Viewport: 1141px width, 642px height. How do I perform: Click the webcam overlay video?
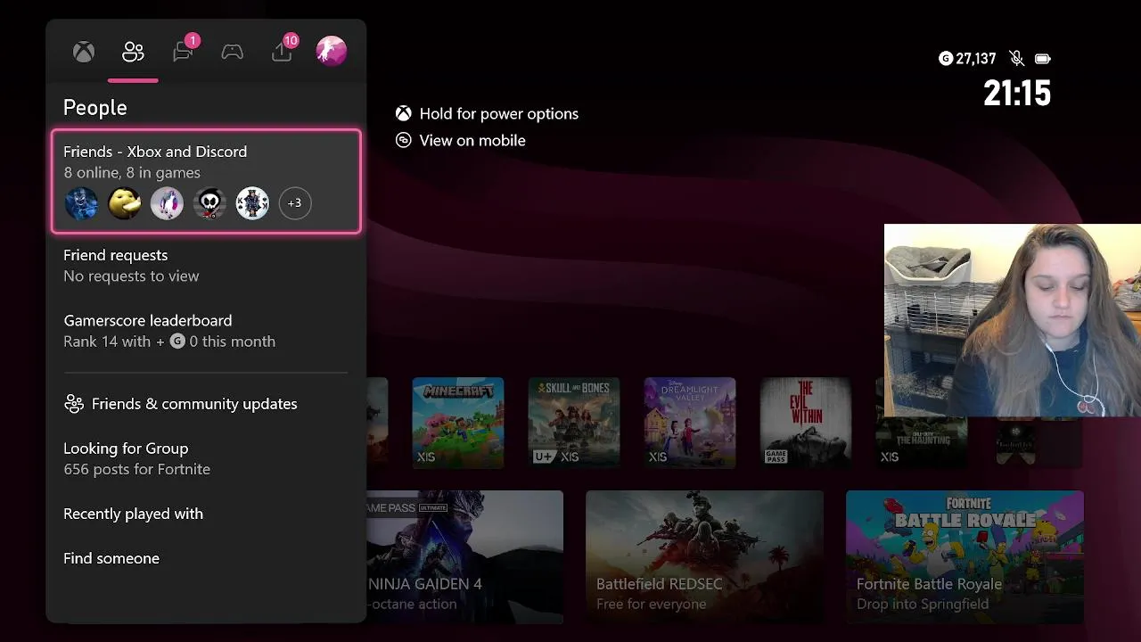[1013, 320]
